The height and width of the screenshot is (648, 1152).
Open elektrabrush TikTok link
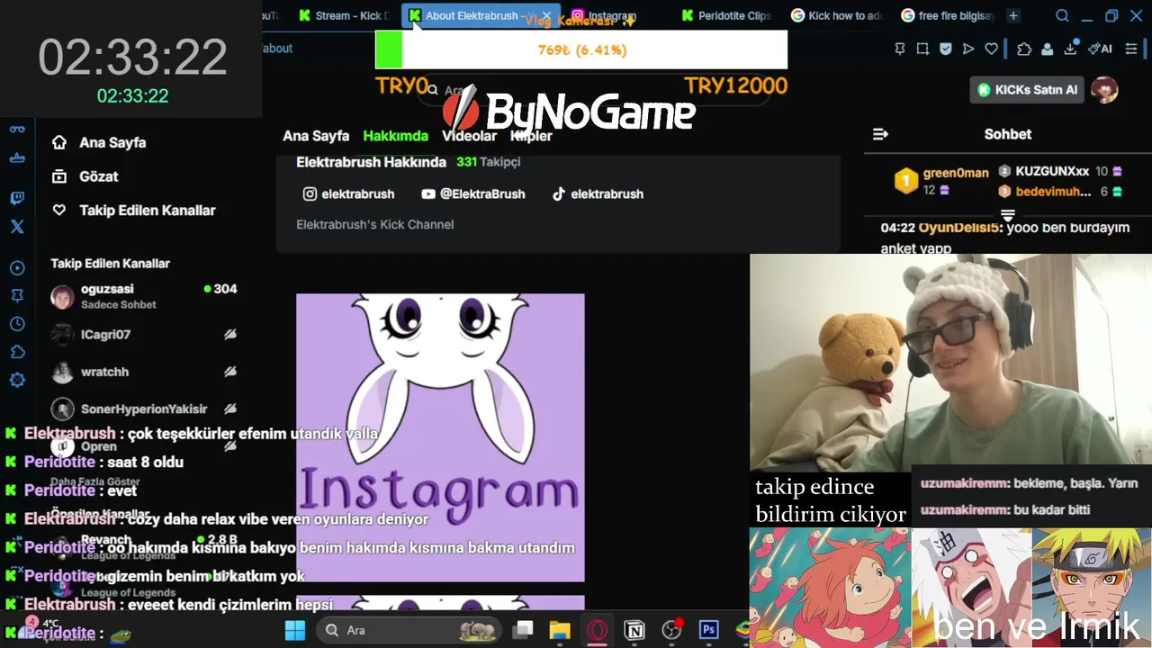(598, 193)
